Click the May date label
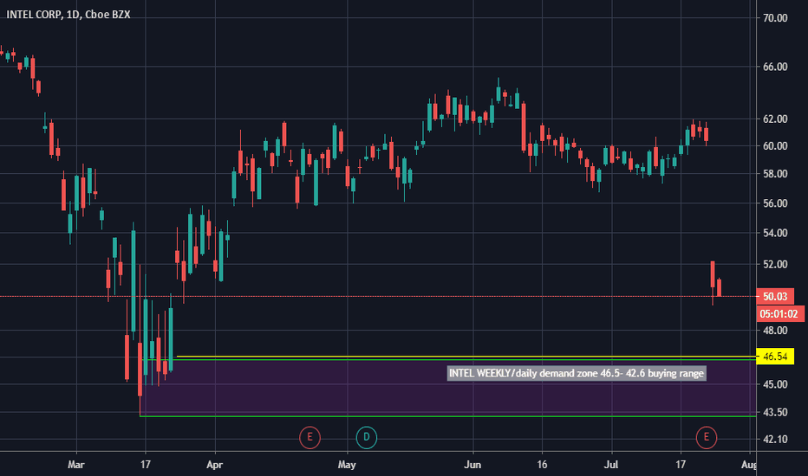808x476 pixels. (347, 465)
